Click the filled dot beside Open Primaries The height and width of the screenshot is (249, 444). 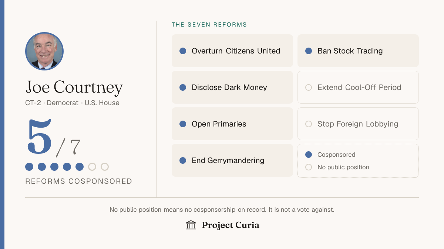tap(183, 124)
